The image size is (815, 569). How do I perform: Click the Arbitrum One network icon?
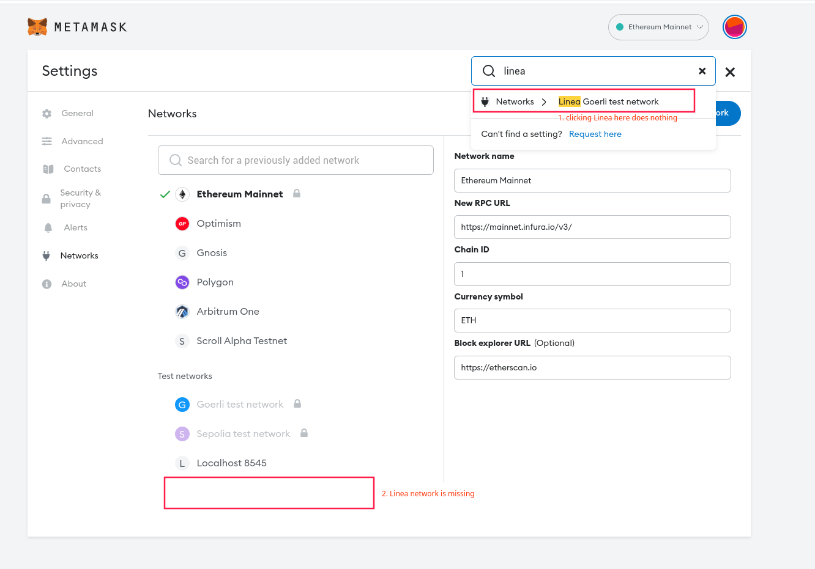pyautogui.click(x=182, y=312)
